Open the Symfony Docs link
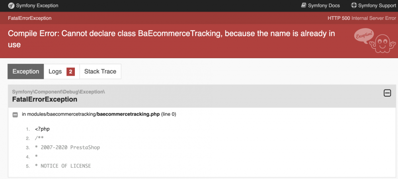Viewport: 398px width, 179px height. [x=320, y=6]
